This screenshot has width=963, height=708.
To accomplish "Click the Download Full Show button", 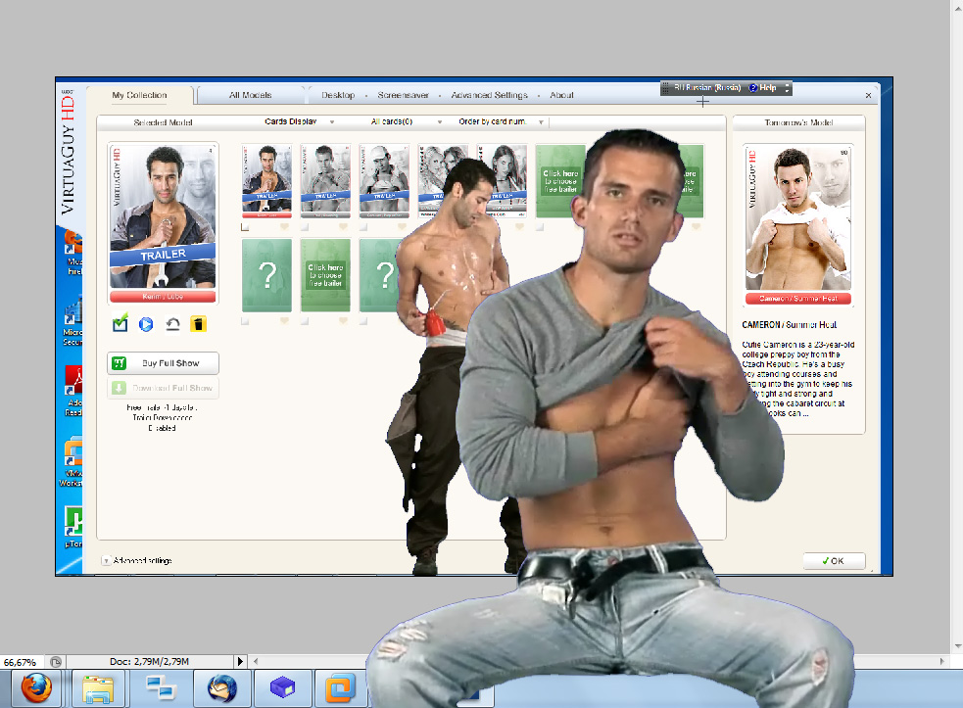I will pyautogui.click(x=163, y=388).
